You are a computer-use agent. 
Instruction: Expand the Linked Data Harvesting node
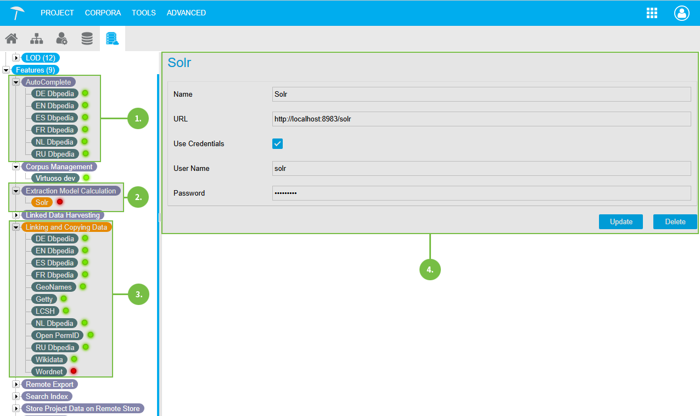pyautogui.click(x=16, y=215)
